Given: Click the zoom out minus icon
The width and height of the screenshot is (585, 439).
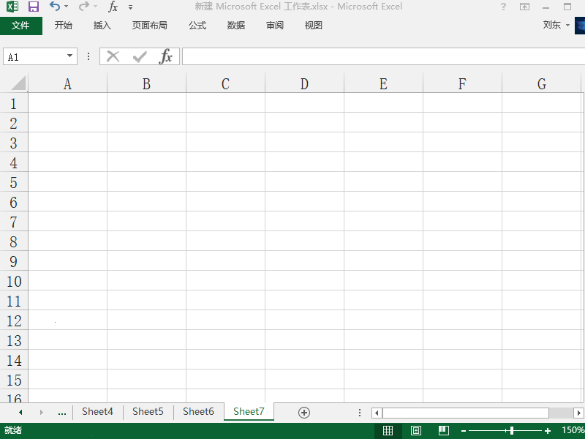Looking at the screenshot, I should click(464, 431).
